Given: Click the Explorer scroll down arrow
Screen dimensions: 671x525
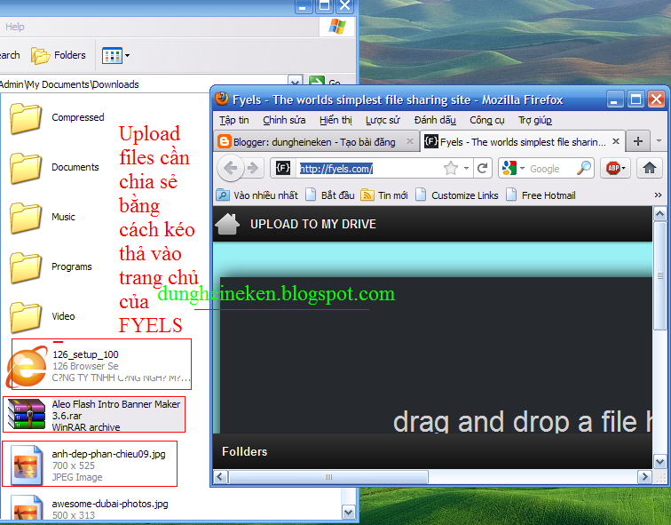Looking at the screenshot, I should [x=348, y=513].
